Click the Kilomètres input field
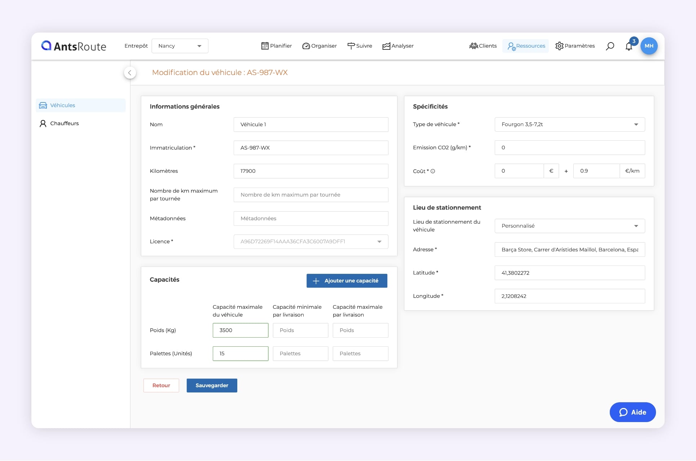 310,171
